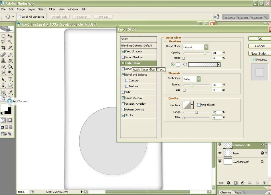
Task: Click Add layer mask icon
Action: 236,183
